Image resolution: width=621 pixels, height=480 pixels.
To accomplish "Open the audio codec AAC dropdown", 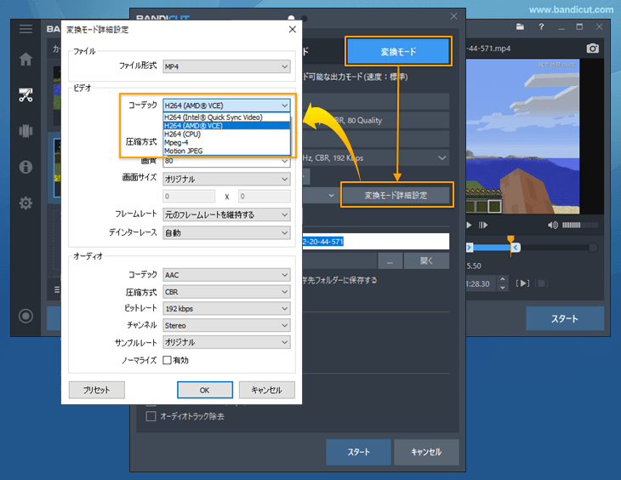I will pos(226,275).
